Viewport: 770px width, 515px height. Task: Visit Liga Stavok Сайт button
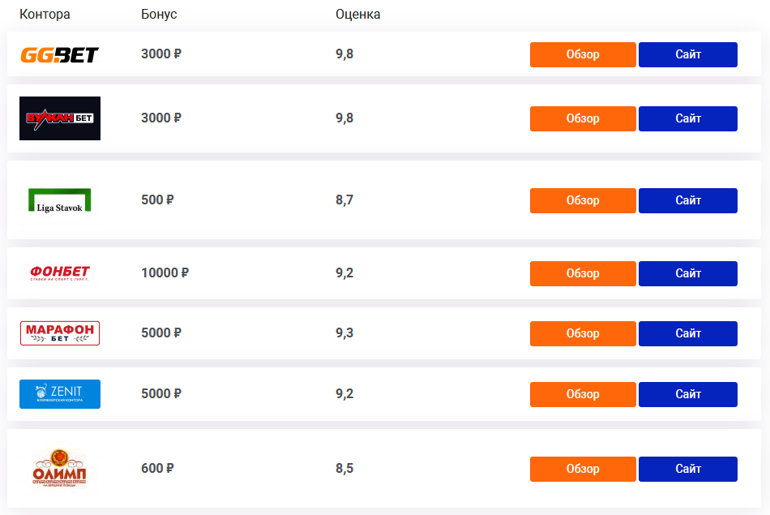click(x=688, y=200)
